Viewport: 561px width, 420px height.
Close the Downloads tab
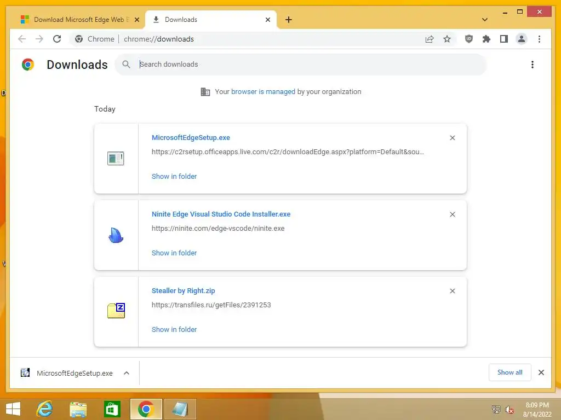(x=267, y=20)
